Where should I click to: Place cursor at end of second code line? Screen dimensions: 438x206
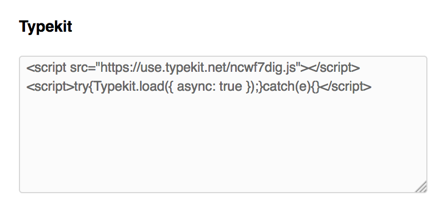pyautogui.click(x=372, y=87)
